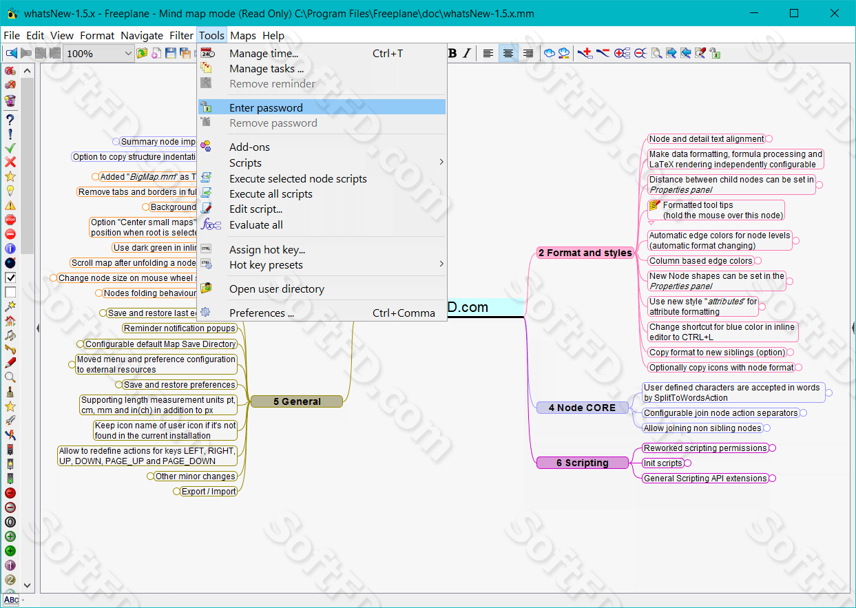Expand the Scripts submenu
This screenshot has width=856, height=608.
(322, 163)
